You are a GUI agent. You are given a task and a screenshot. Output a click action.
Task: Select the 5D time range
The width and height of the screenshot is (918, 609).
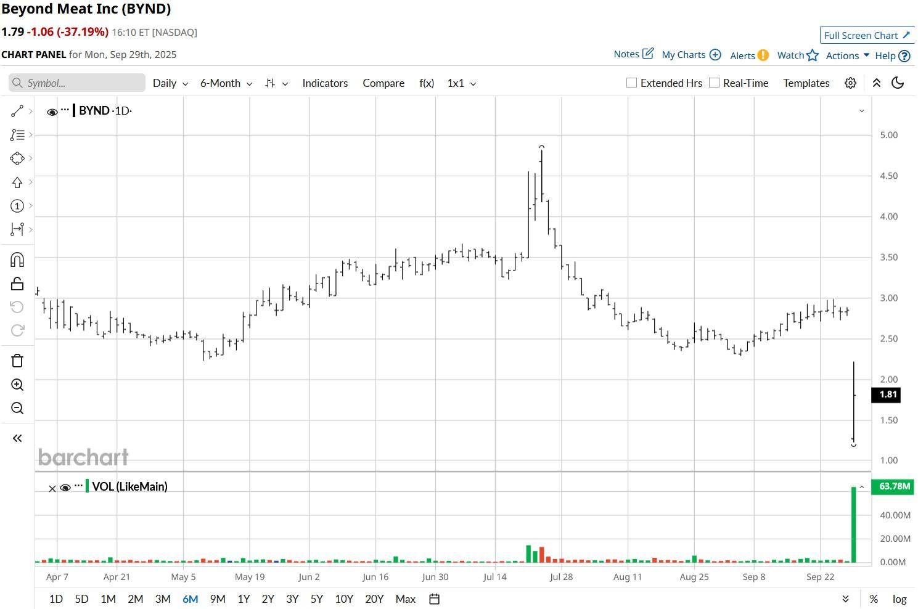click(81, 599)
